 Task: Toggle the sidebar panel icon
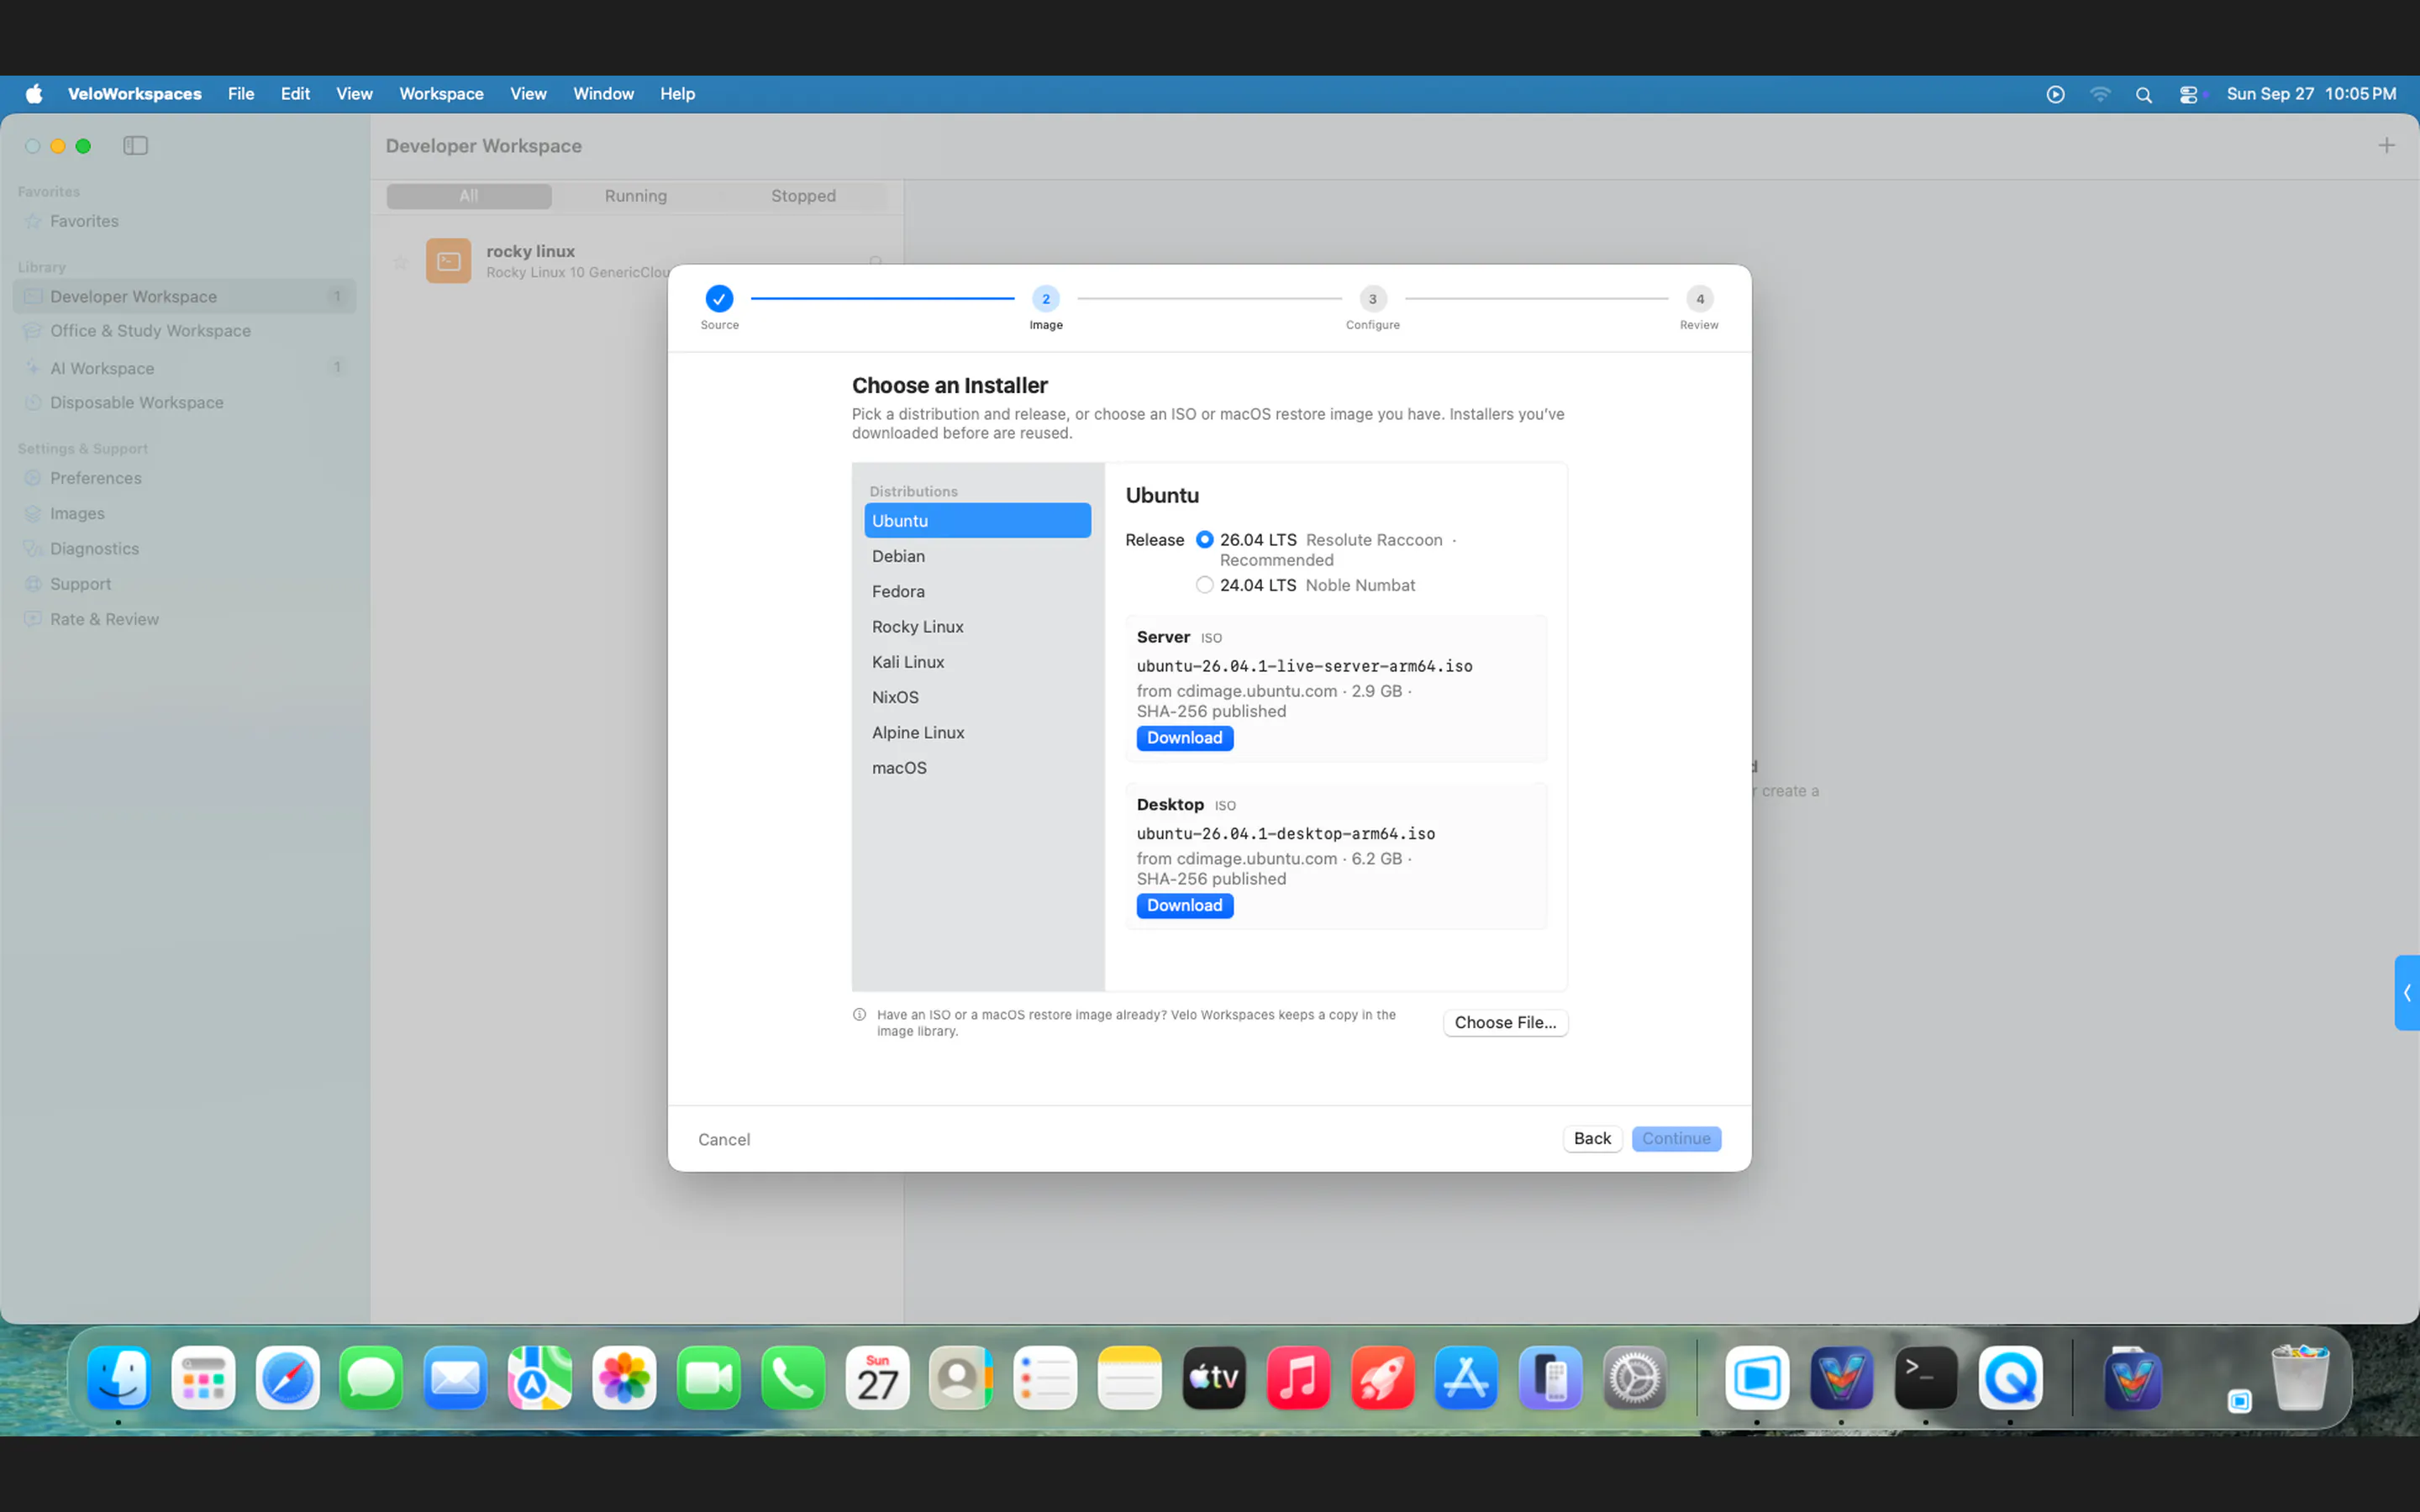[x=135, y=146]
